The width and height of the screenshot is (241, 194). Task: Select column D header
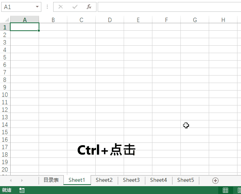pyautogui.click(x=109, y=20)
